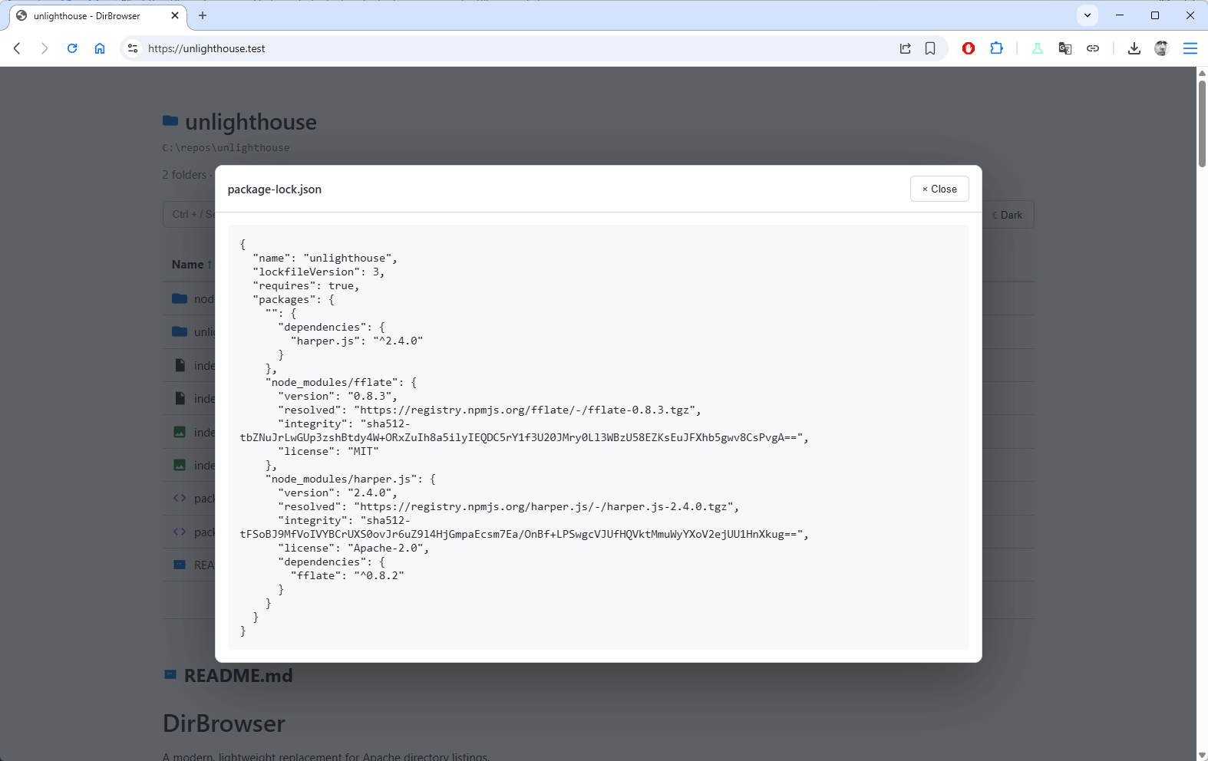The image size is (1208, 761).
Task: Click the "node_modules/fflate" key line
Action: click(341, 382)
